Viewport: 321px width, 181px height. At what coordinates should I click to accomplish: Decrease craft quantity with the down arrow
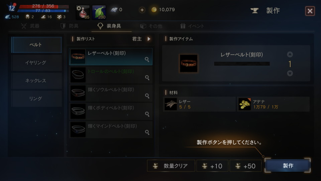(290, 73)
